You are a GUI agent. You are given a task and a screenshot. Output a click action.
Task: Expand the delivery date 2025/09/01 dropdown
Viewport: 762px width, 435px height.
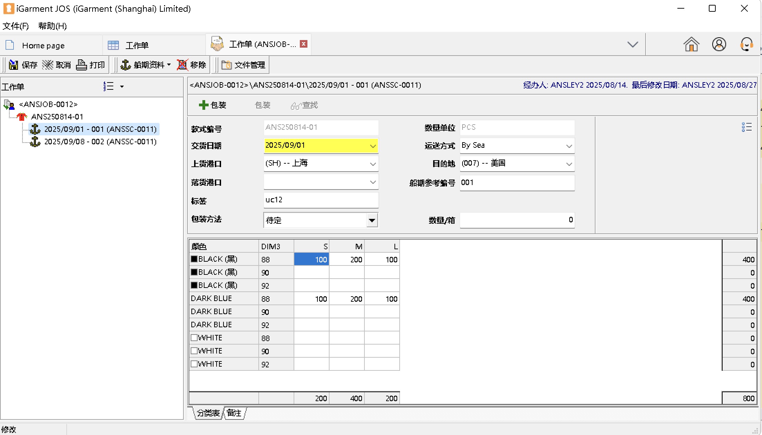pyautogui.click(x=373, y=146)
